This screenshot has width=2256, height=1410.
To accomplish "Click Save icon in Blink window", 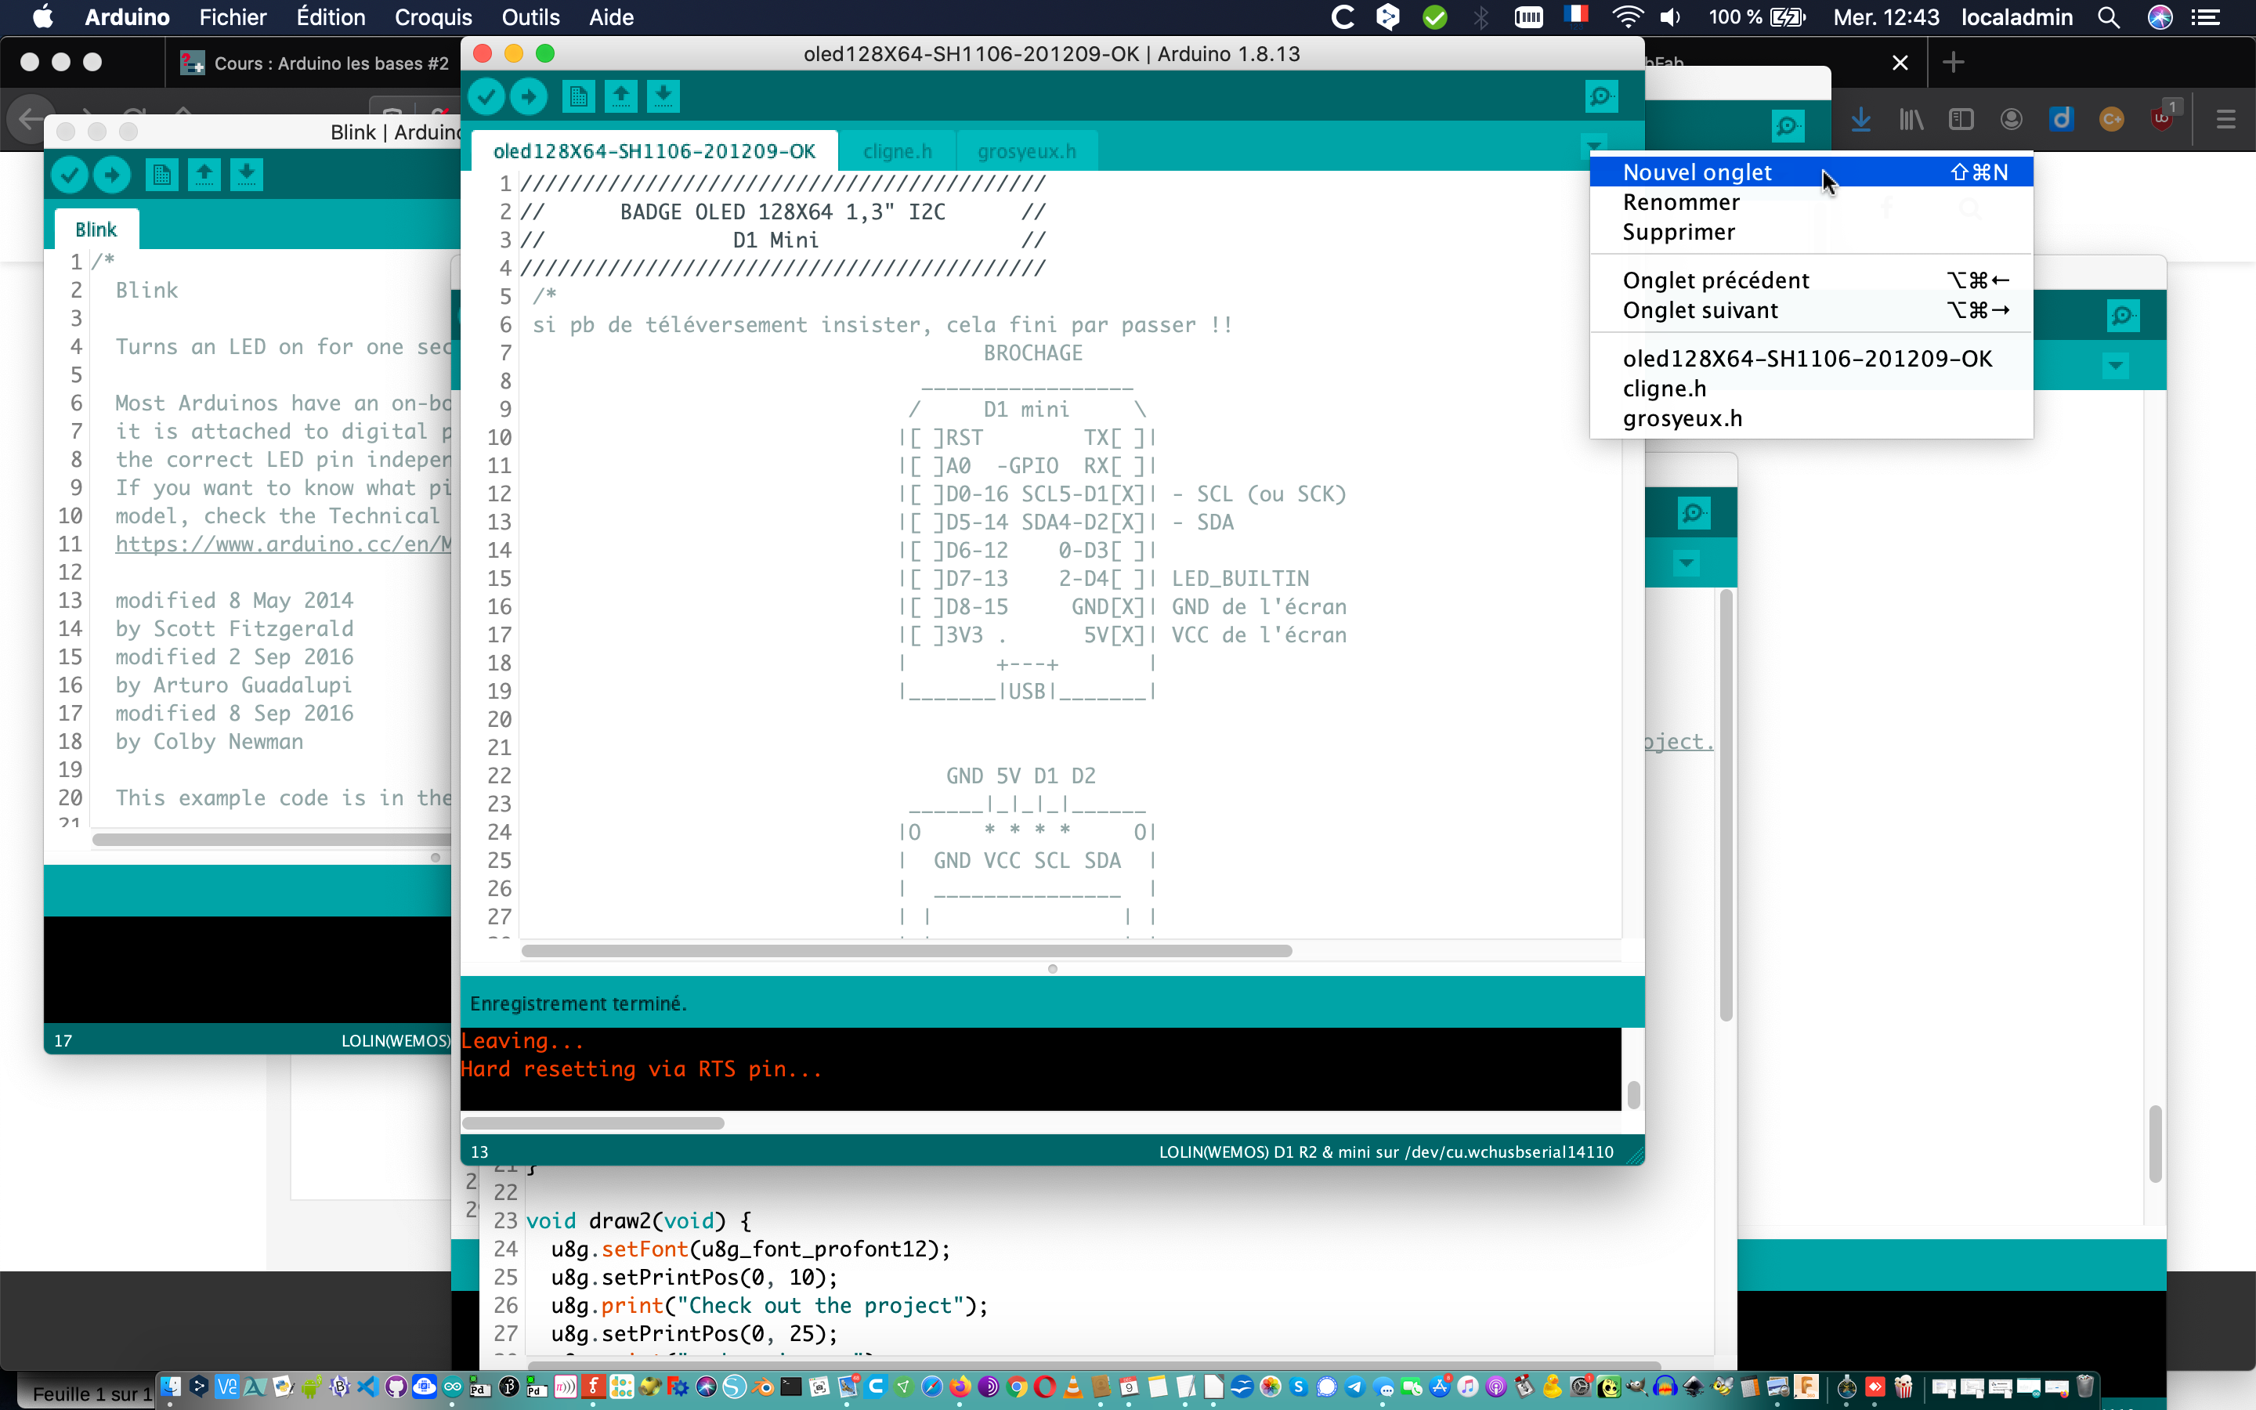I will pos(246,175).
